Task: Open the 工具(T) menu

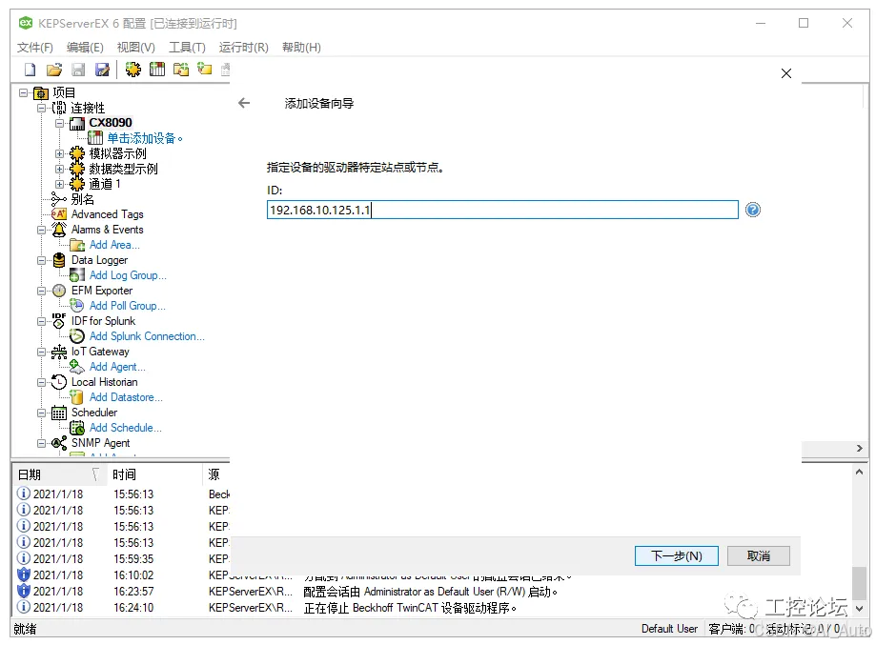Action: [187, 48]
